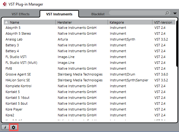
Task: Click the Cubase logo in the title bar
Action: point(5,4)
